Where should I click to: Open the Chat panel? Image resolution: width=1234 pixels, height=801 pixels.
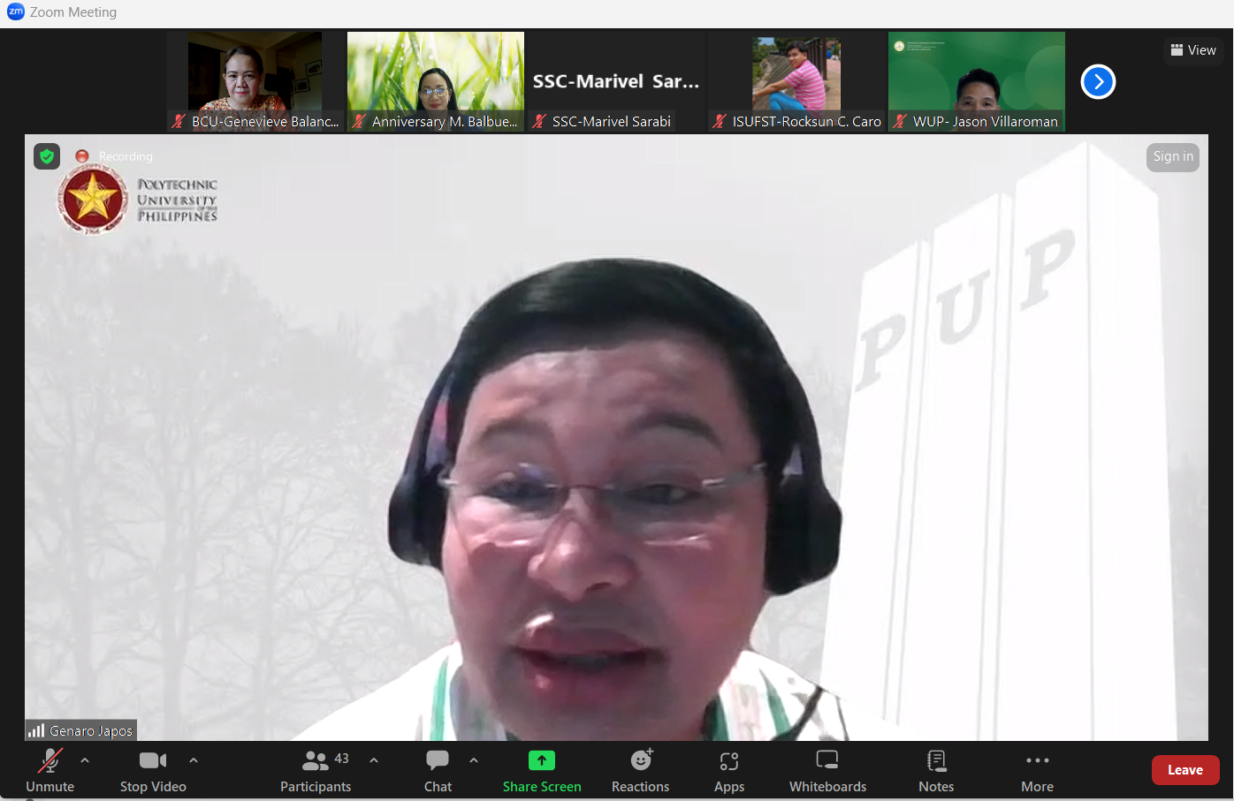[x=438, y=769]
